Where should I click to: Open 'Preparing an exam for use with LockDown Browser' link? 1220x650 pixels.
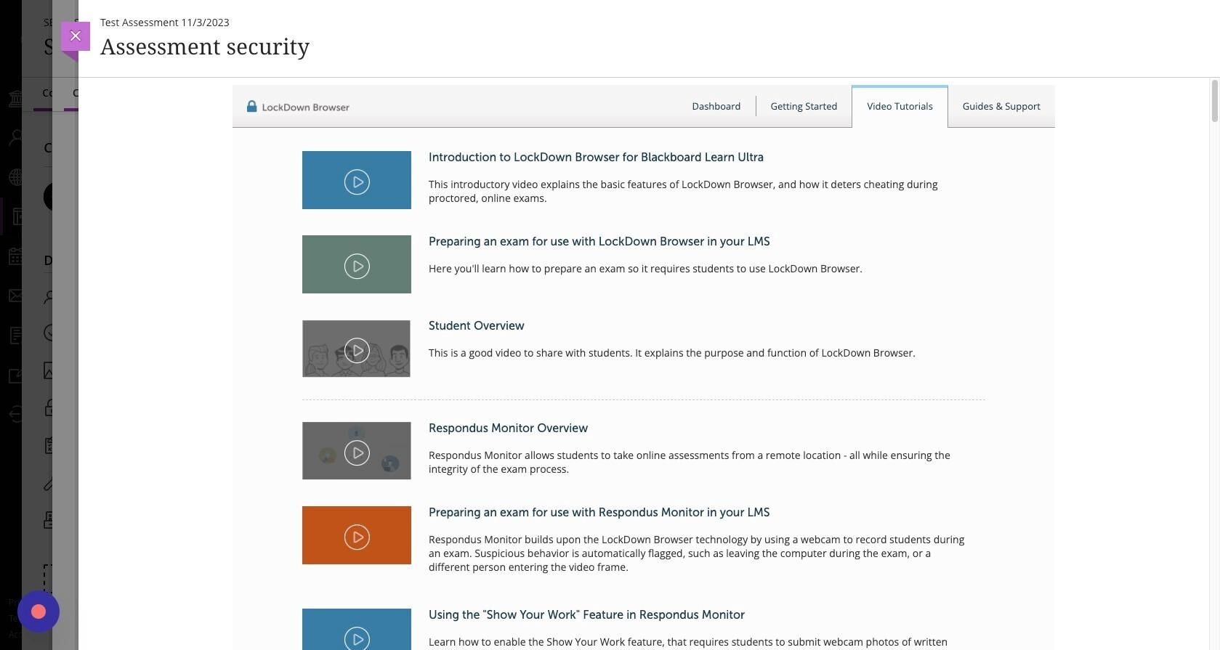[x=599, y=242]
